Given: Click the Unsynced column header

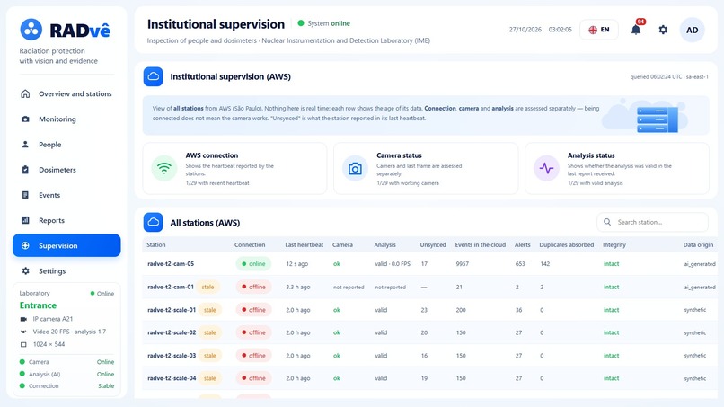Looking at the screenshot, I should [433, 245].
